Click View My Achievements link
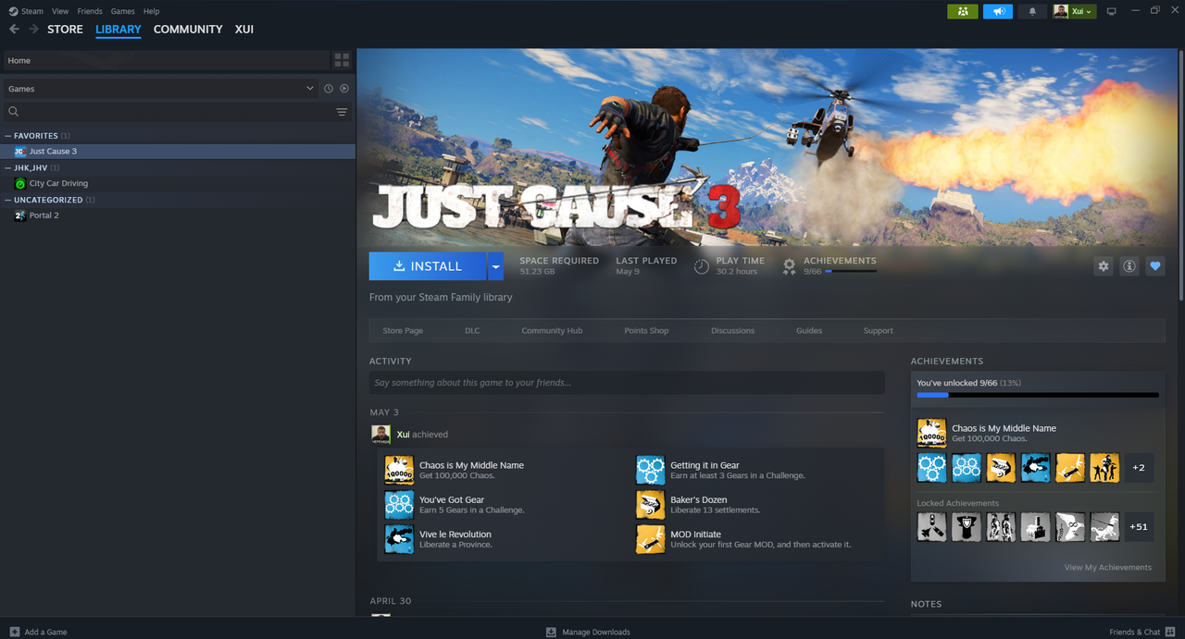This screenshot has width=1185, height=639. coord(1108,568)
